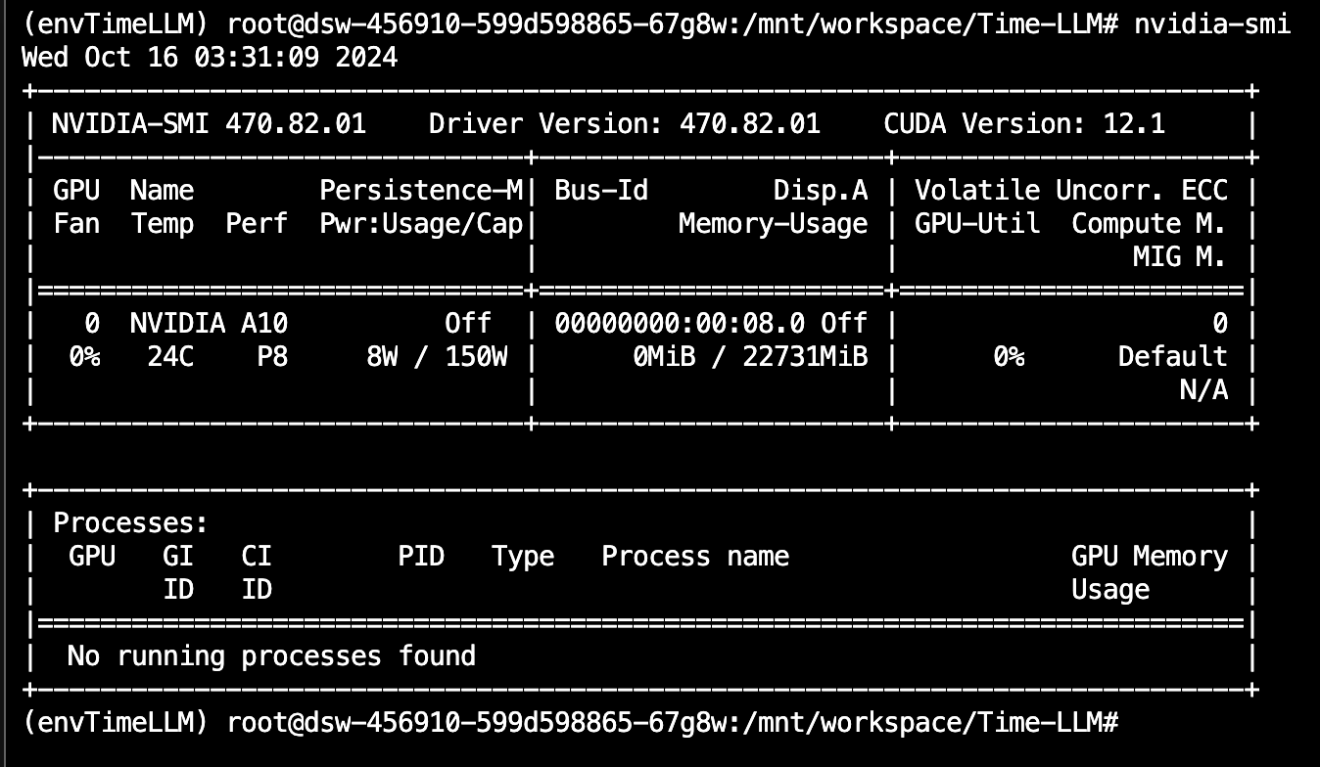
Task: Click the Type column header
Action: tap(523, 557)
